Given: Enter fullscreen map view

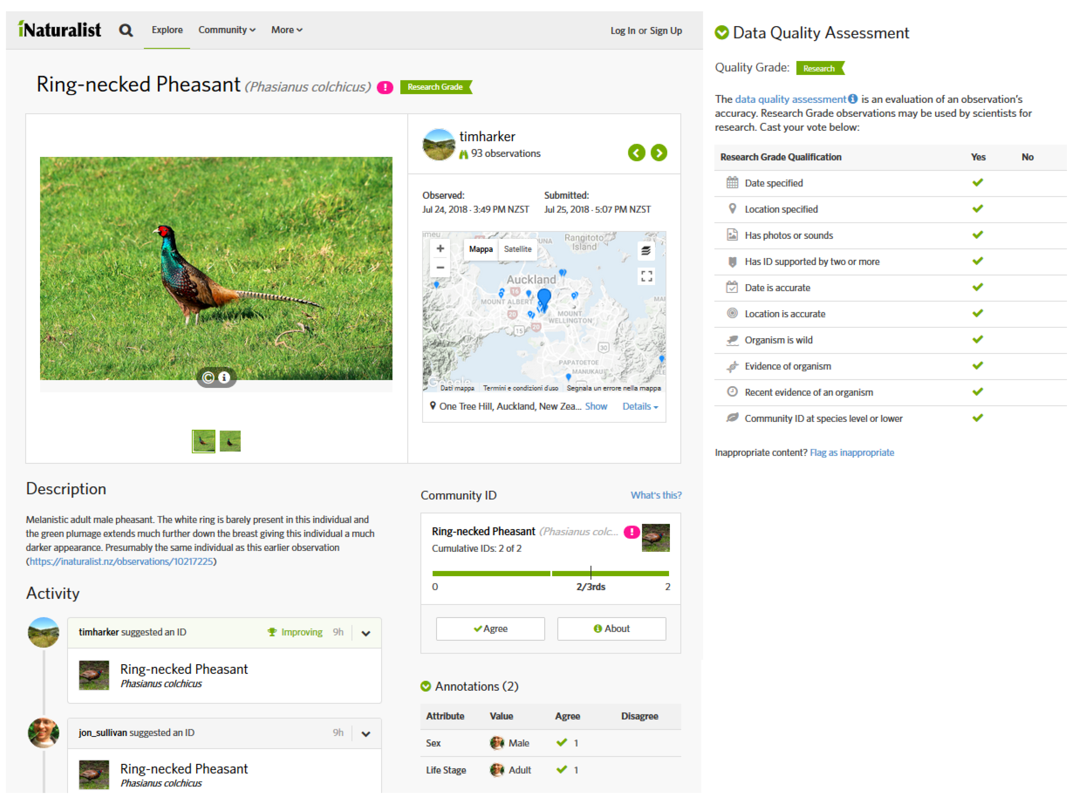Looking at the screenshot, I should (x=646, y=276).
